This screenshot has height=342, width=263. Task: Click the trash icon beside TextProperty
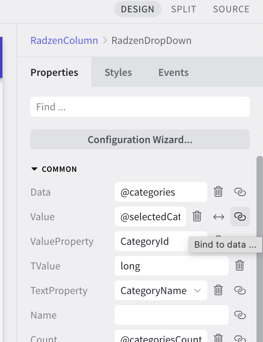click(219, 290)
